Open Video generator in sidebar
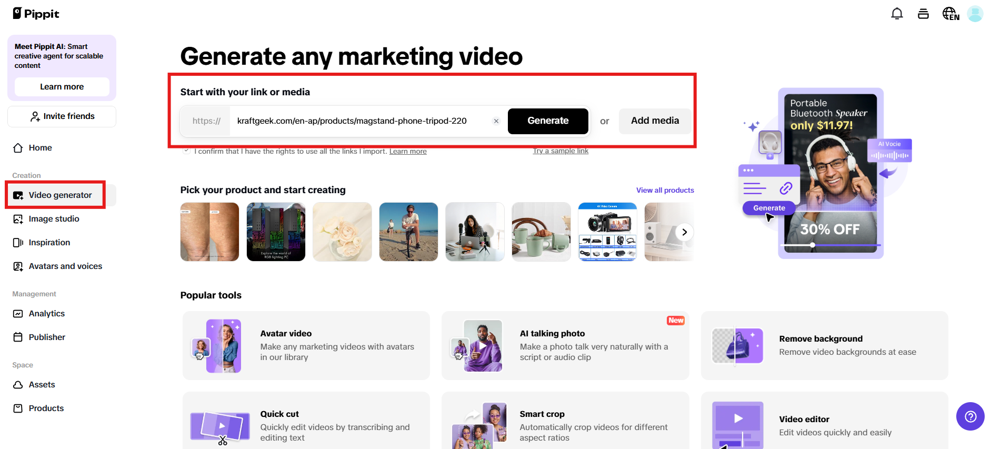The image size is (1001, 449). 60,195
